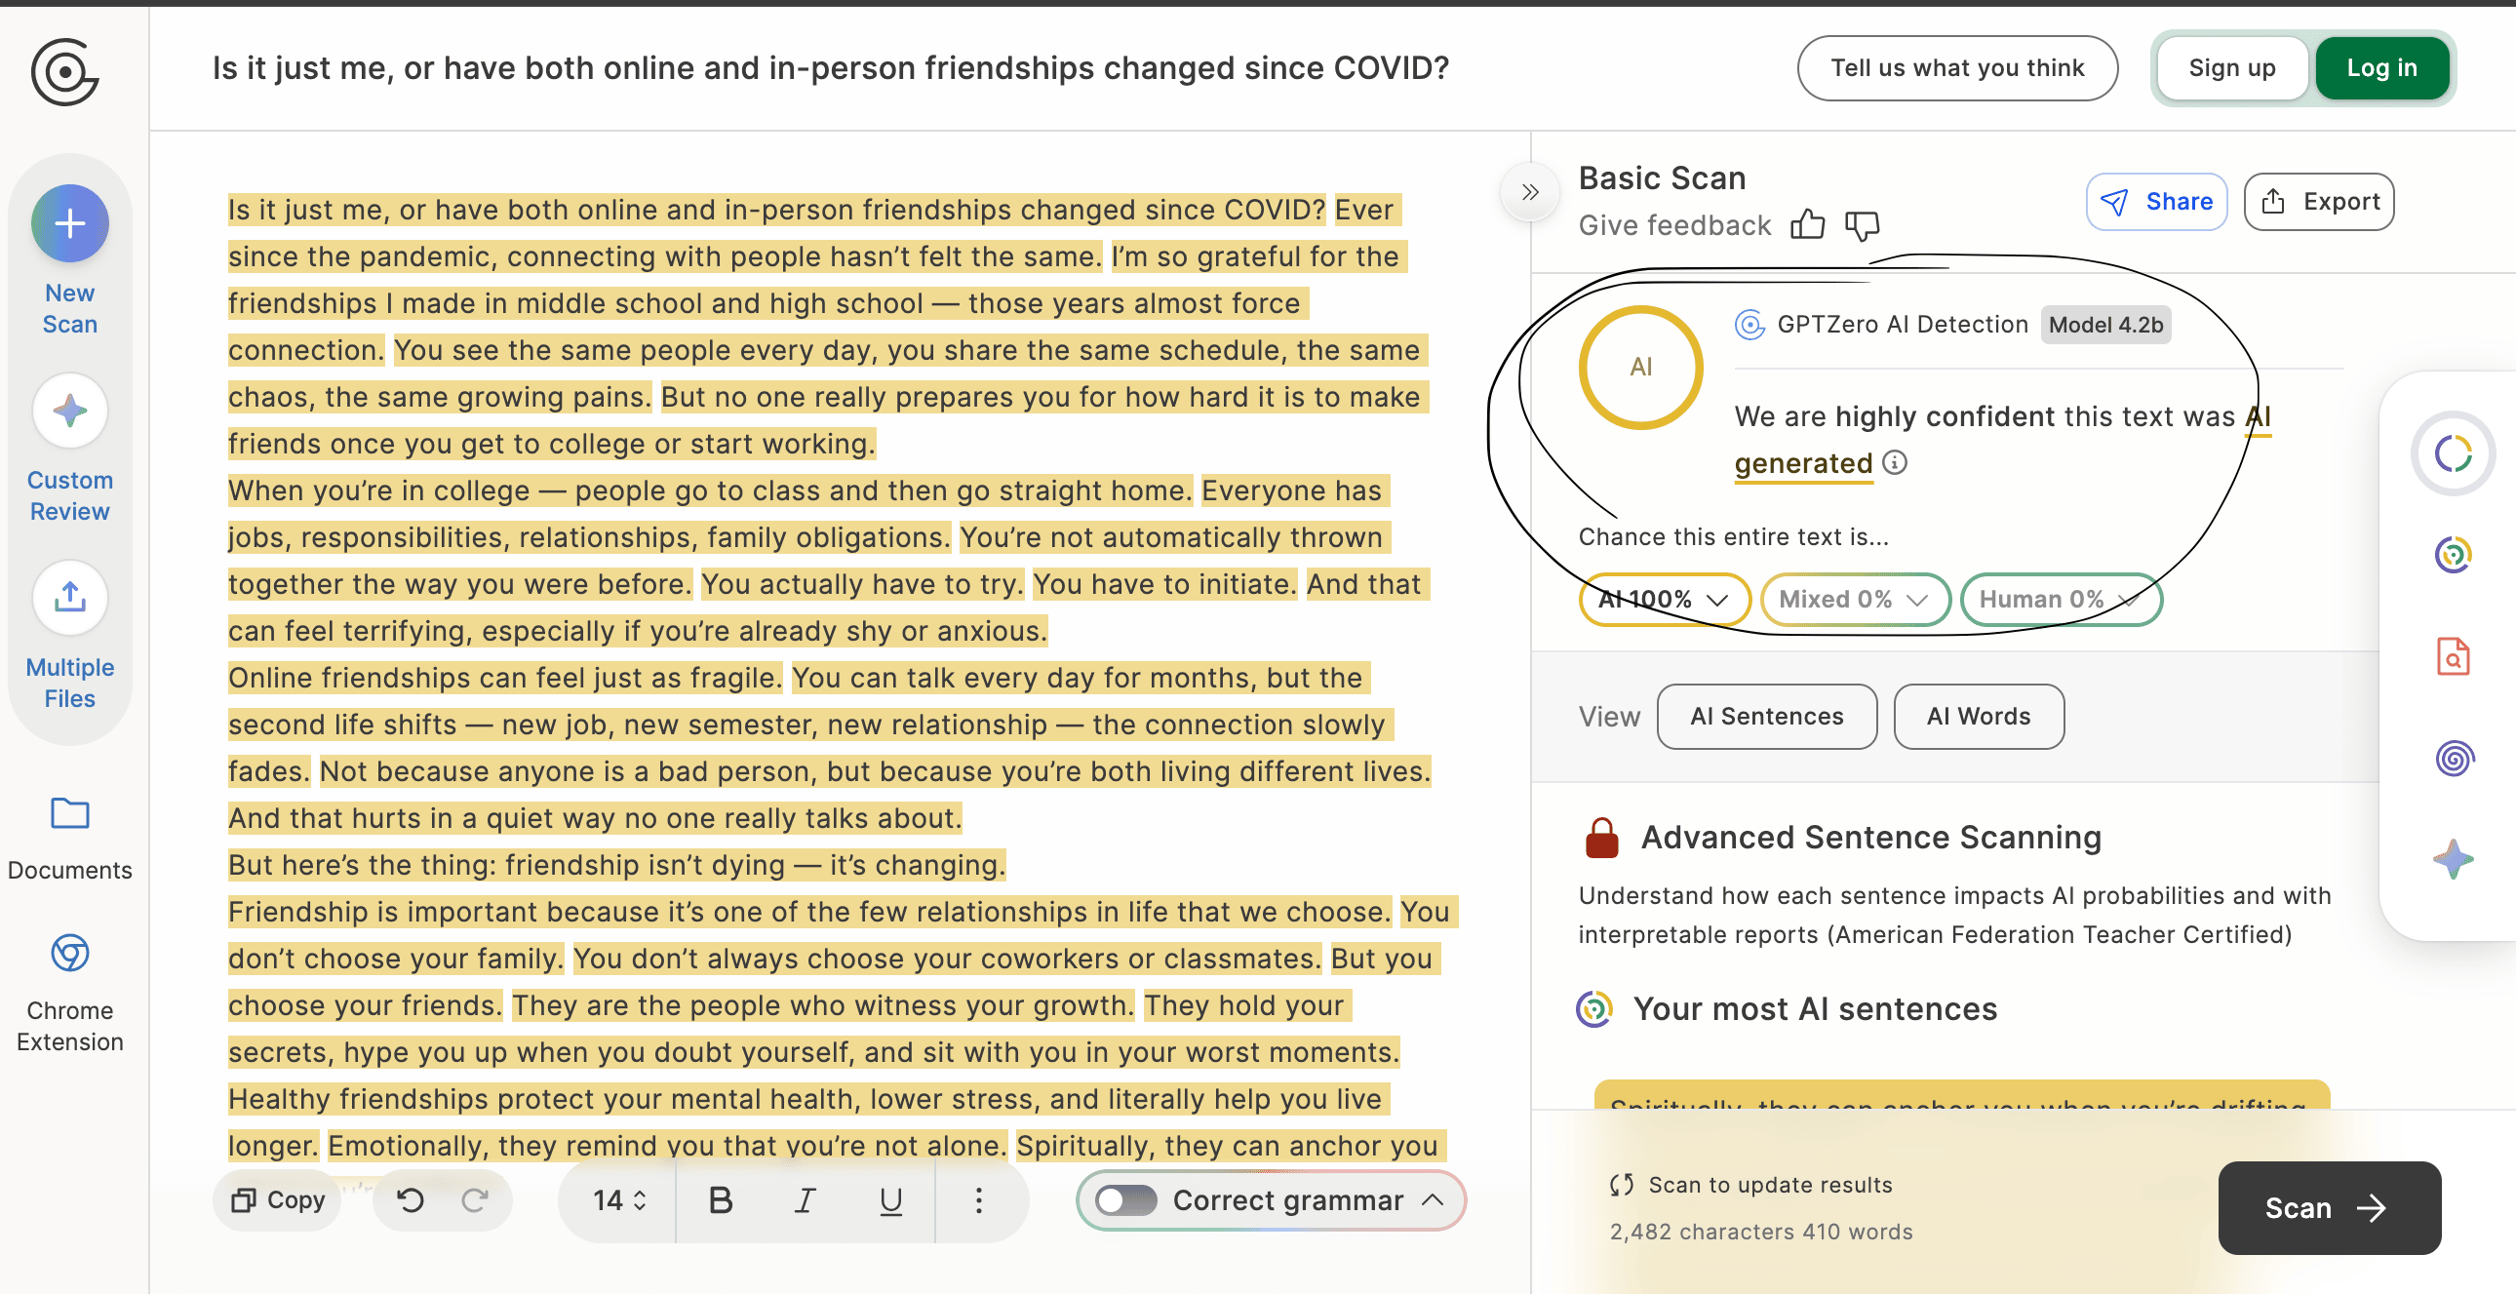
Task: Switch view to AI Sentences
Action: [x=1766, y=716]
